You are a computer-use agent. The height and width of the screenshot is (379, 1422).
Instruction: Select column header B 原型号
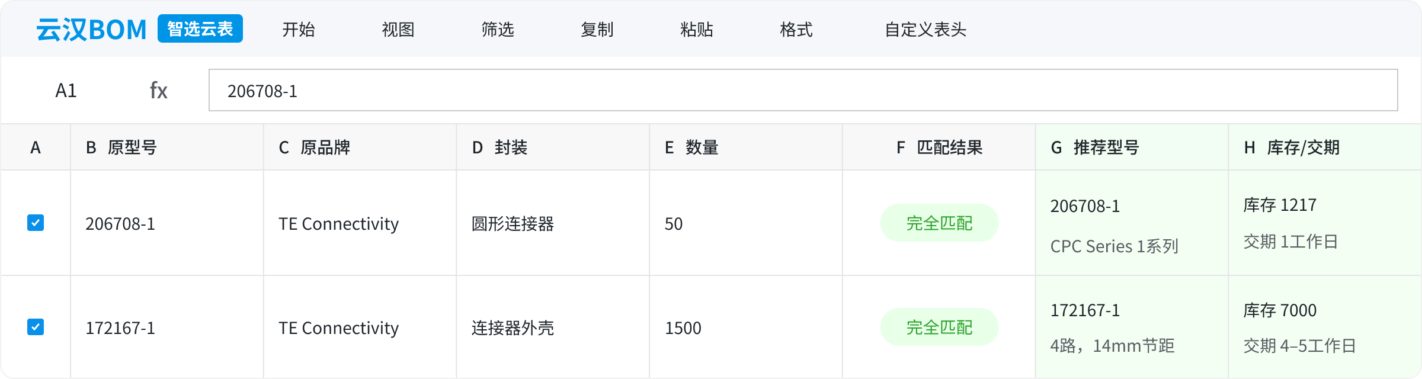(167, 147)
